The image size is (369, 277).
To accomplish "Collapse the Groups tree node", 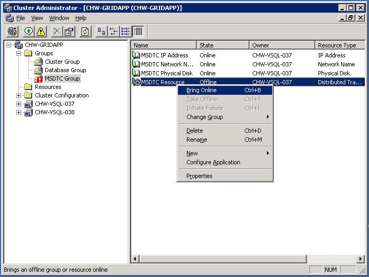I will 18,53.
